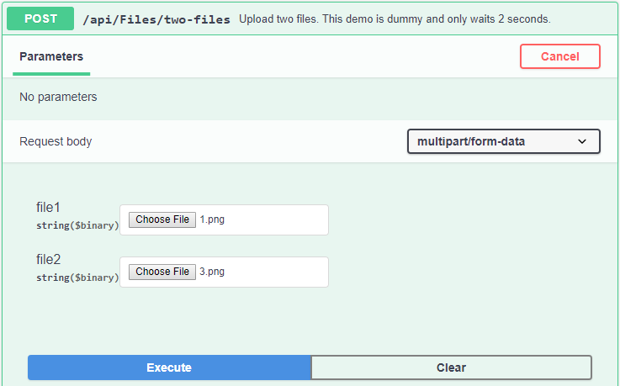Click the dropdown chevron arrow for content type
Screen dimensions: 620x386
pos(582,141)
